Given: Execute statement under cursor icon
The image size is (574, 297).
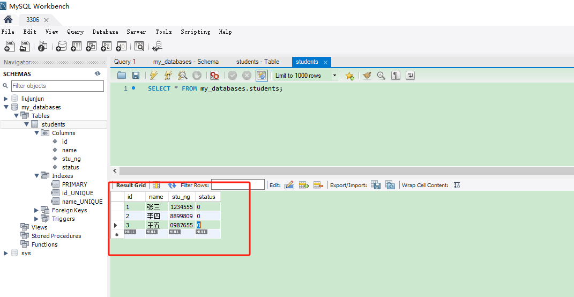Looking at the screenshot, I should click(x=168, y=76).
